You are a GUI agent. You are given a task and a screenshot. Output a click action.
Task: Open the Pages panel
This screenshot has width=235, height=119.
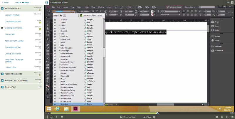click(215, 22)
